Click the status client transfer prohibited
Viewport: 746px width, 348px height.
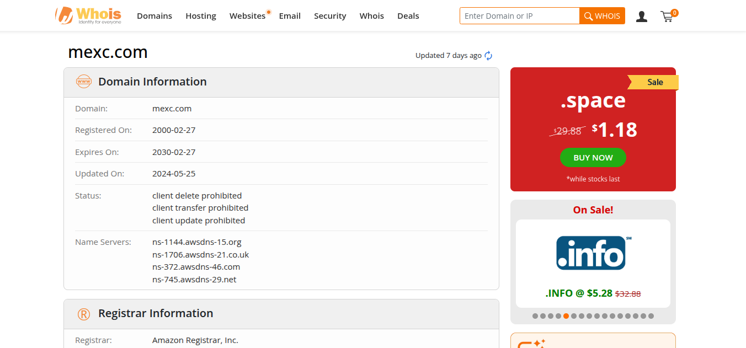[200, 208]
